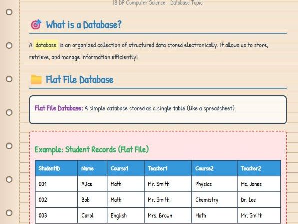The image size is (298, 224).
Task: Click the purple 'Flat File Database:' definition term
Action: point(59,108)
